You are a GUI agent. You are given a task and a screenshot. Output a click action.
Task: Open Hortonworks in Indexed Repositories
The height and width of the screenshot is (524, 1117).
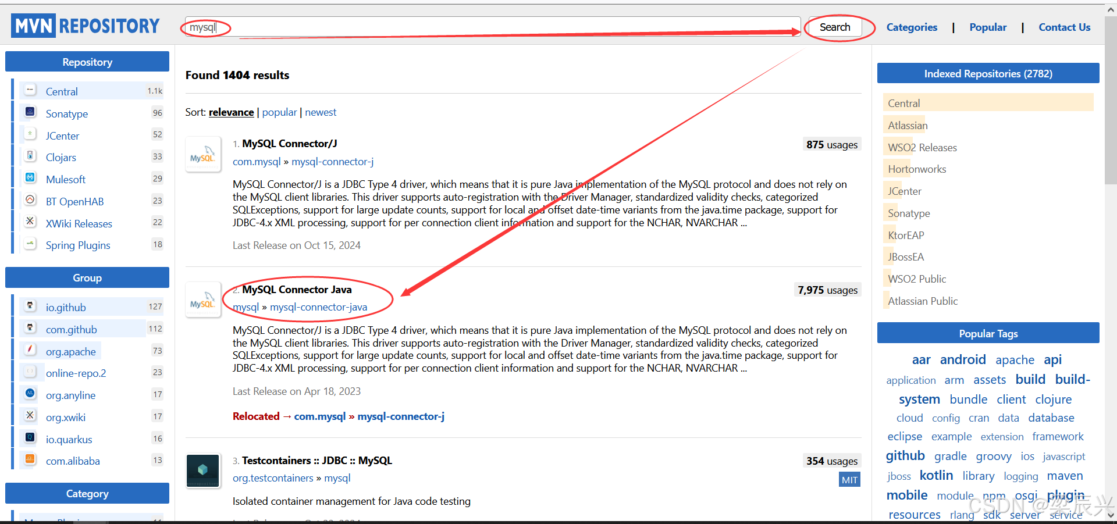coord(917,169)
